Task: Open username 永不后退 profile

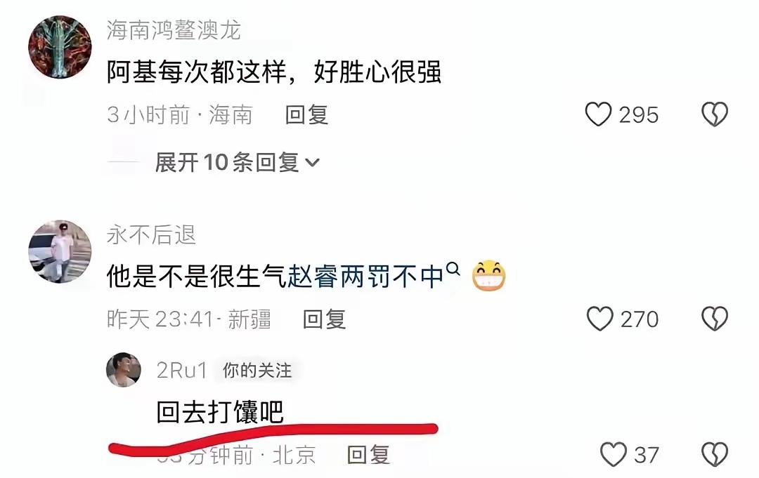Action: (x=151, y=235)
